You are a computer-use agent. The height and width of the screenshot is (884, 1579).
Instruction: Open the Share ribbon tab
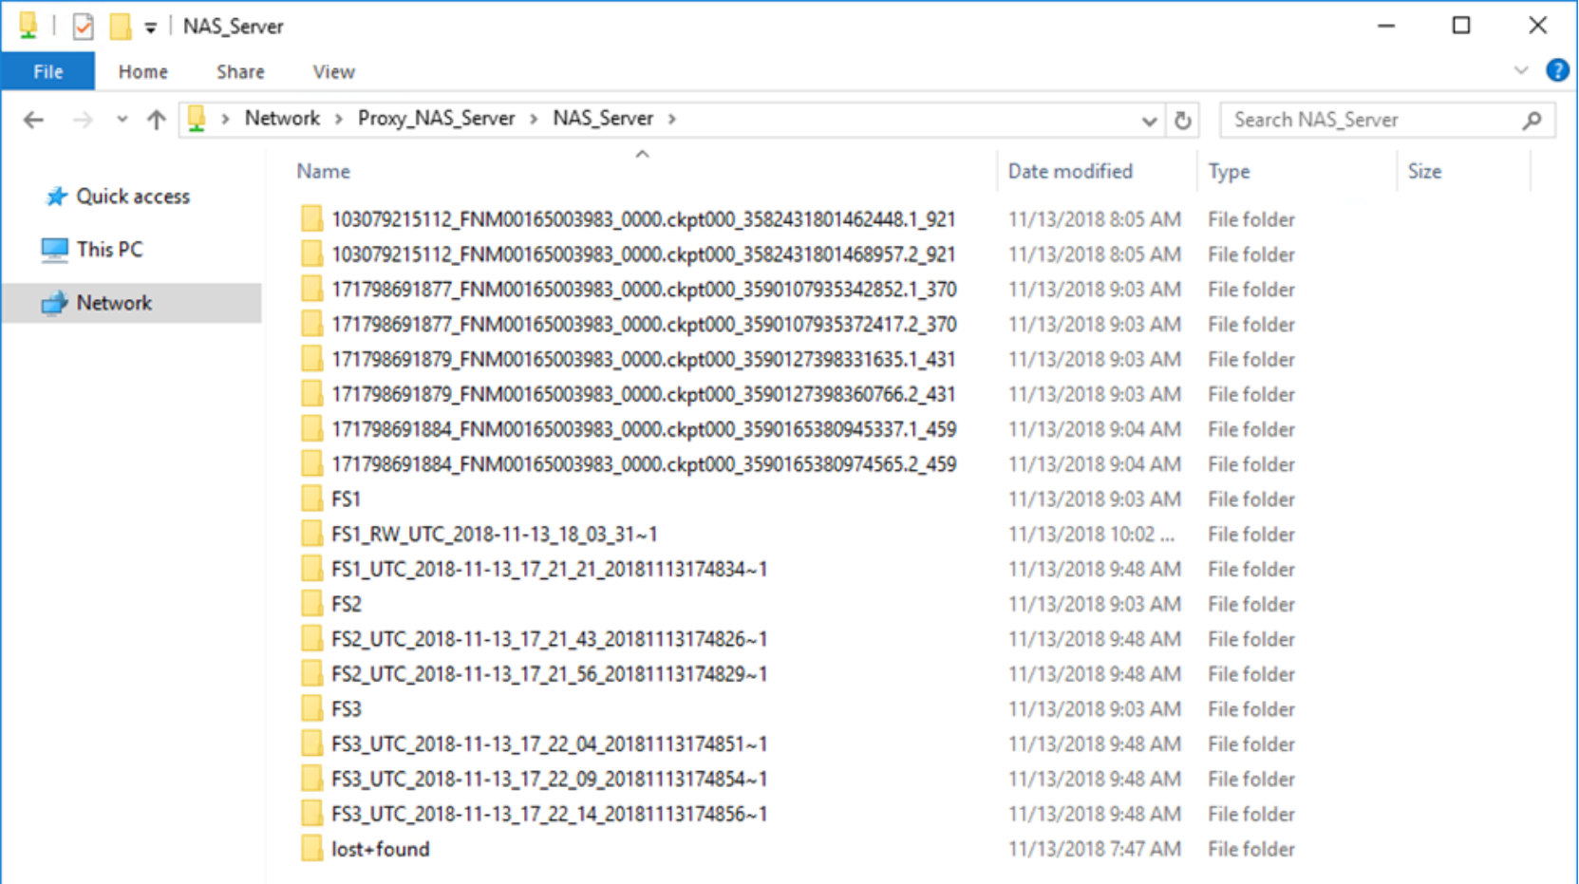(240, 72)
